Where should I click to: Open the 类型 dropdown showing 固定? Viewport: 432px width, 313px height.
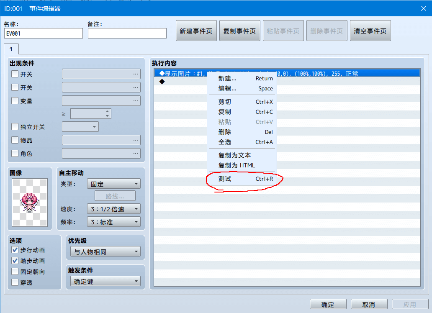coord(114,184)
